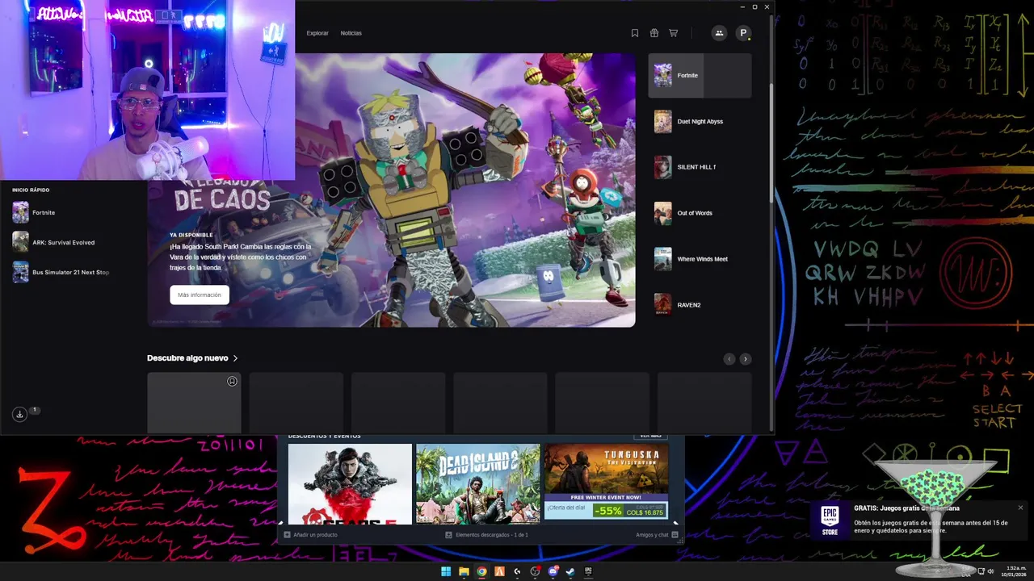Switch to the Explorar tab
This screenshot has width=1034, height=581.
(317, 33)
